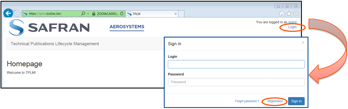Click the Registration link

(x=275, y=101)
